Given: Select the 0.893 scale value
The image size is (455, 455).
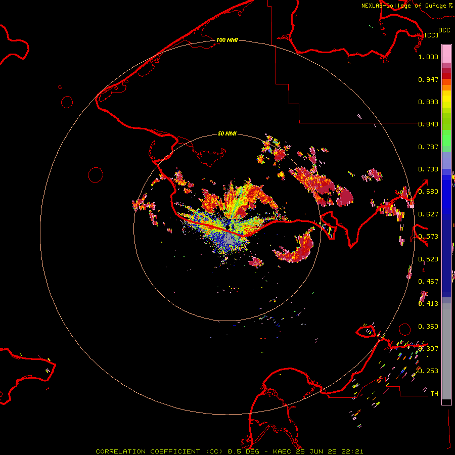Looking at the screenshot, I should pyautogui.click(x=428, y=102).
